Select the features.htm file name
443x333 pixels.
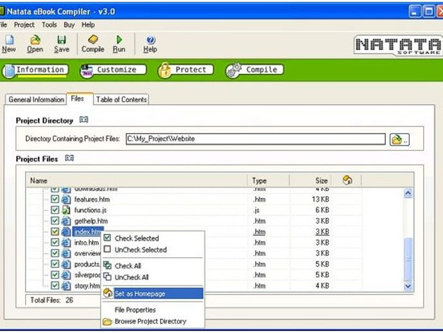click(92, 199)
